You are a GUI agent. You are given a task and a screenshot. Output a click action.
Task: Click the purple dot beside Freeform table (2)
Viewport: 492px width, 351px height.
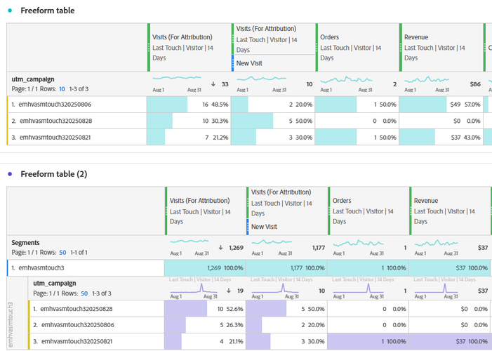(9, 173)
